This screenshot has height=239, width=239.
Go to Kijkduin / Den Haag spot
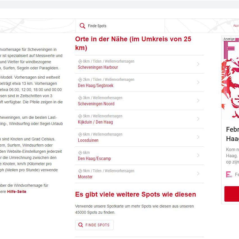(x=95, y=122)
